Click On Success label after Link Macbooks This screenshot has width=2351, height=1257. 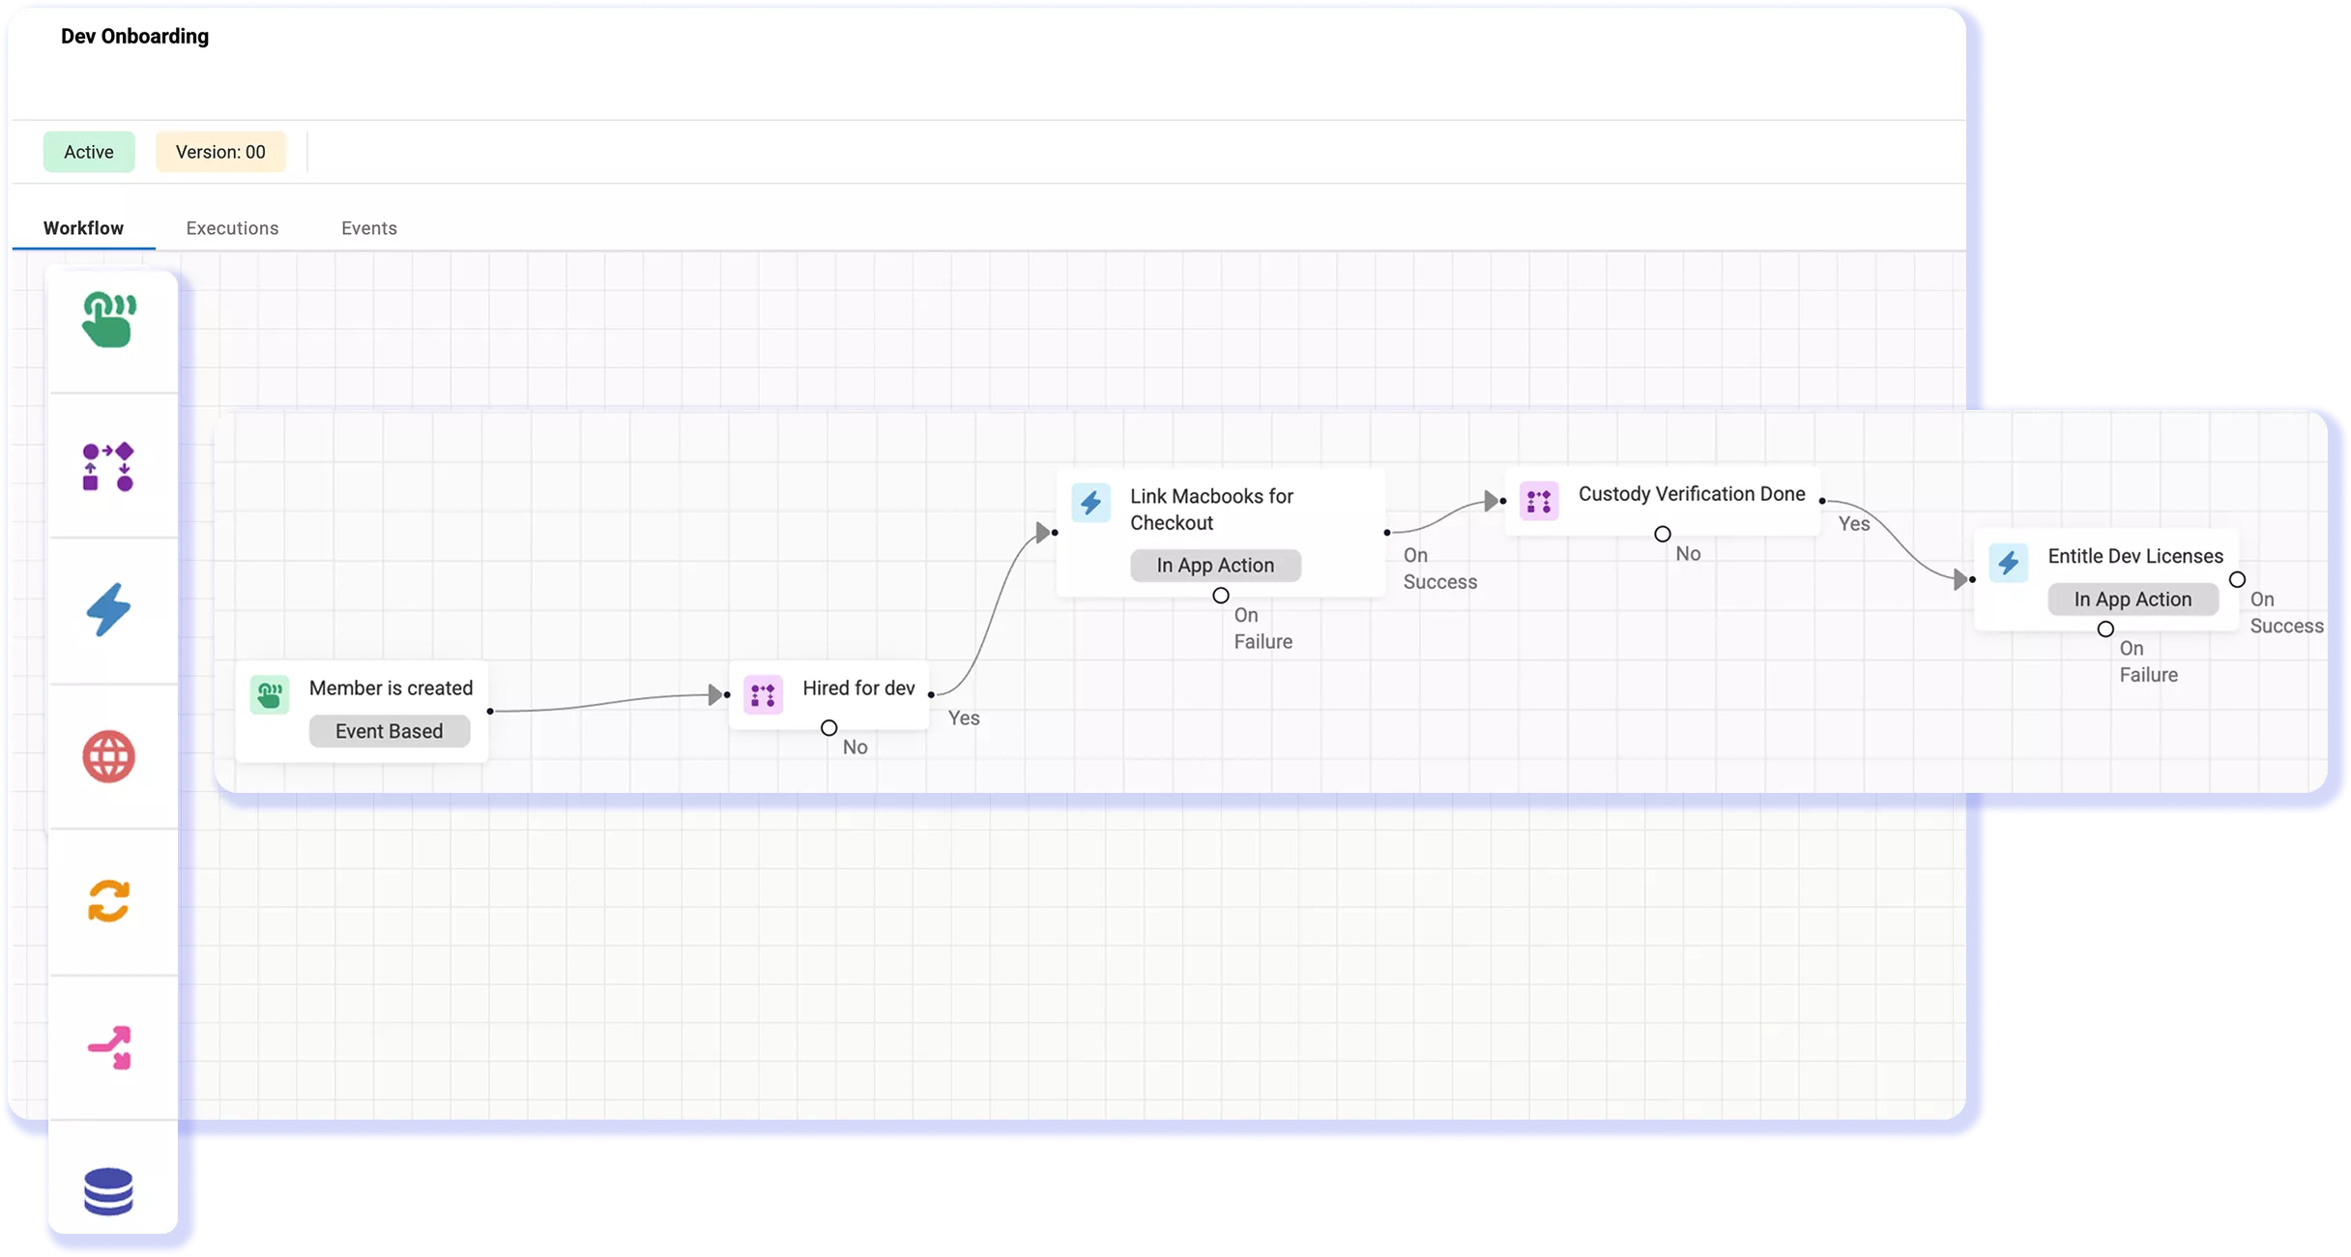point(1440,569)
